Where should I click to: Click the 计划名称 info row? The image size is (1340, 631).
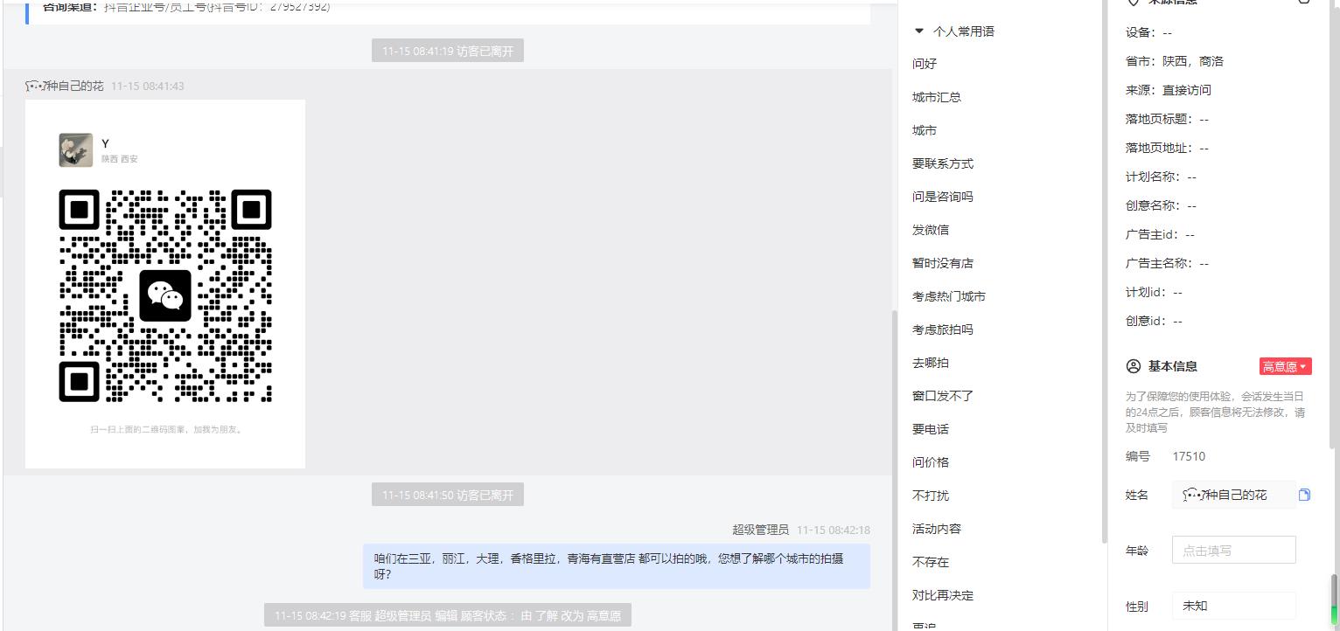(x=1161, y=177)
